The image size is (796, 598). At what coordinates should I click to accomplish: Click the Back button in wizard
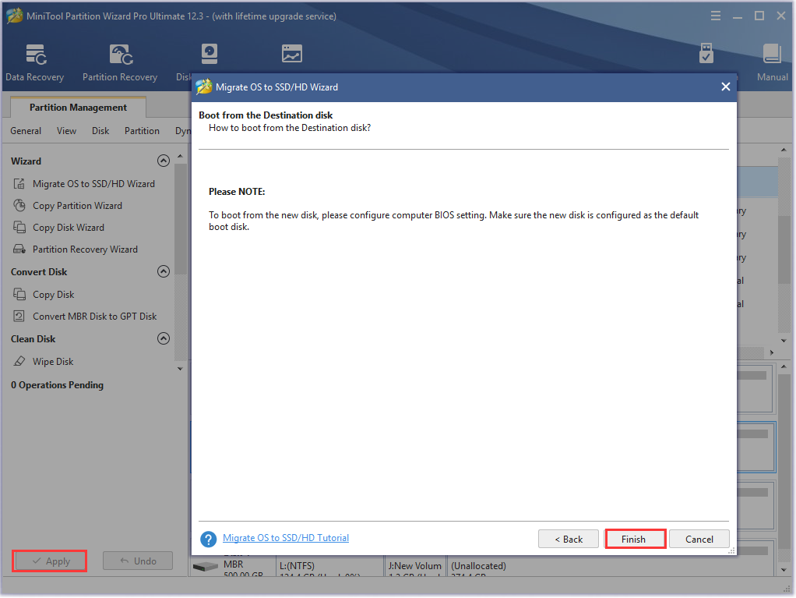click(569, 539)
